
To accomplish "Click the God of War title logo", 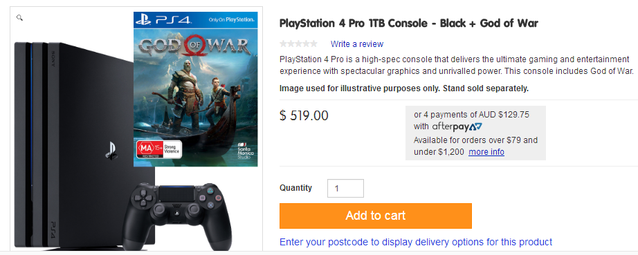I will tap(195, 48).
